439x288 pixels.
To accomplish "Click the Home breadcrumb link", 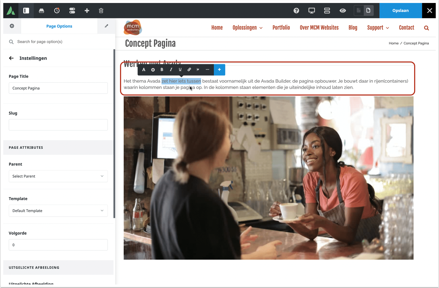I will click(394, 43).
